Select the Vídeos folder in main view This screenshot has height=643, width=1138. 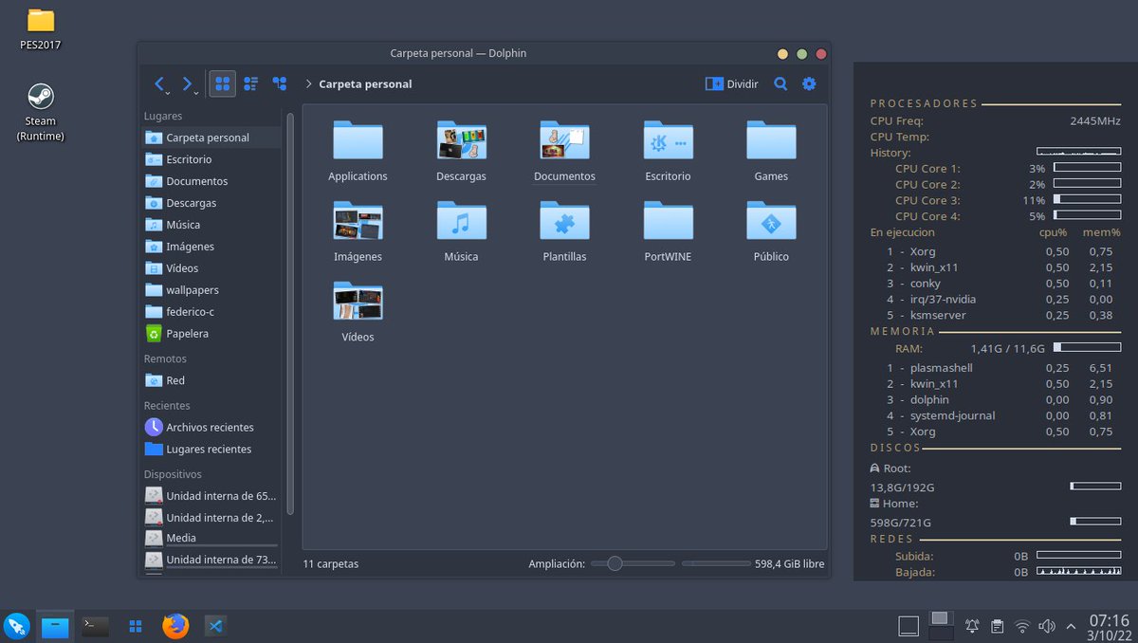358,312
